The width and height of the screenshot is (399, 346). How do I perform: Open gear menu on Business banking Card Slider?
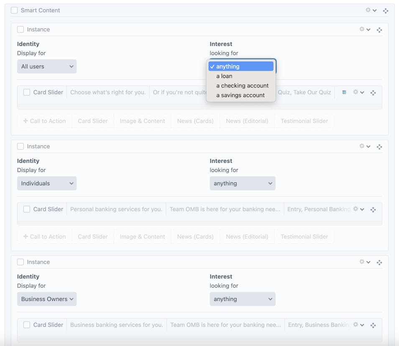358,325
